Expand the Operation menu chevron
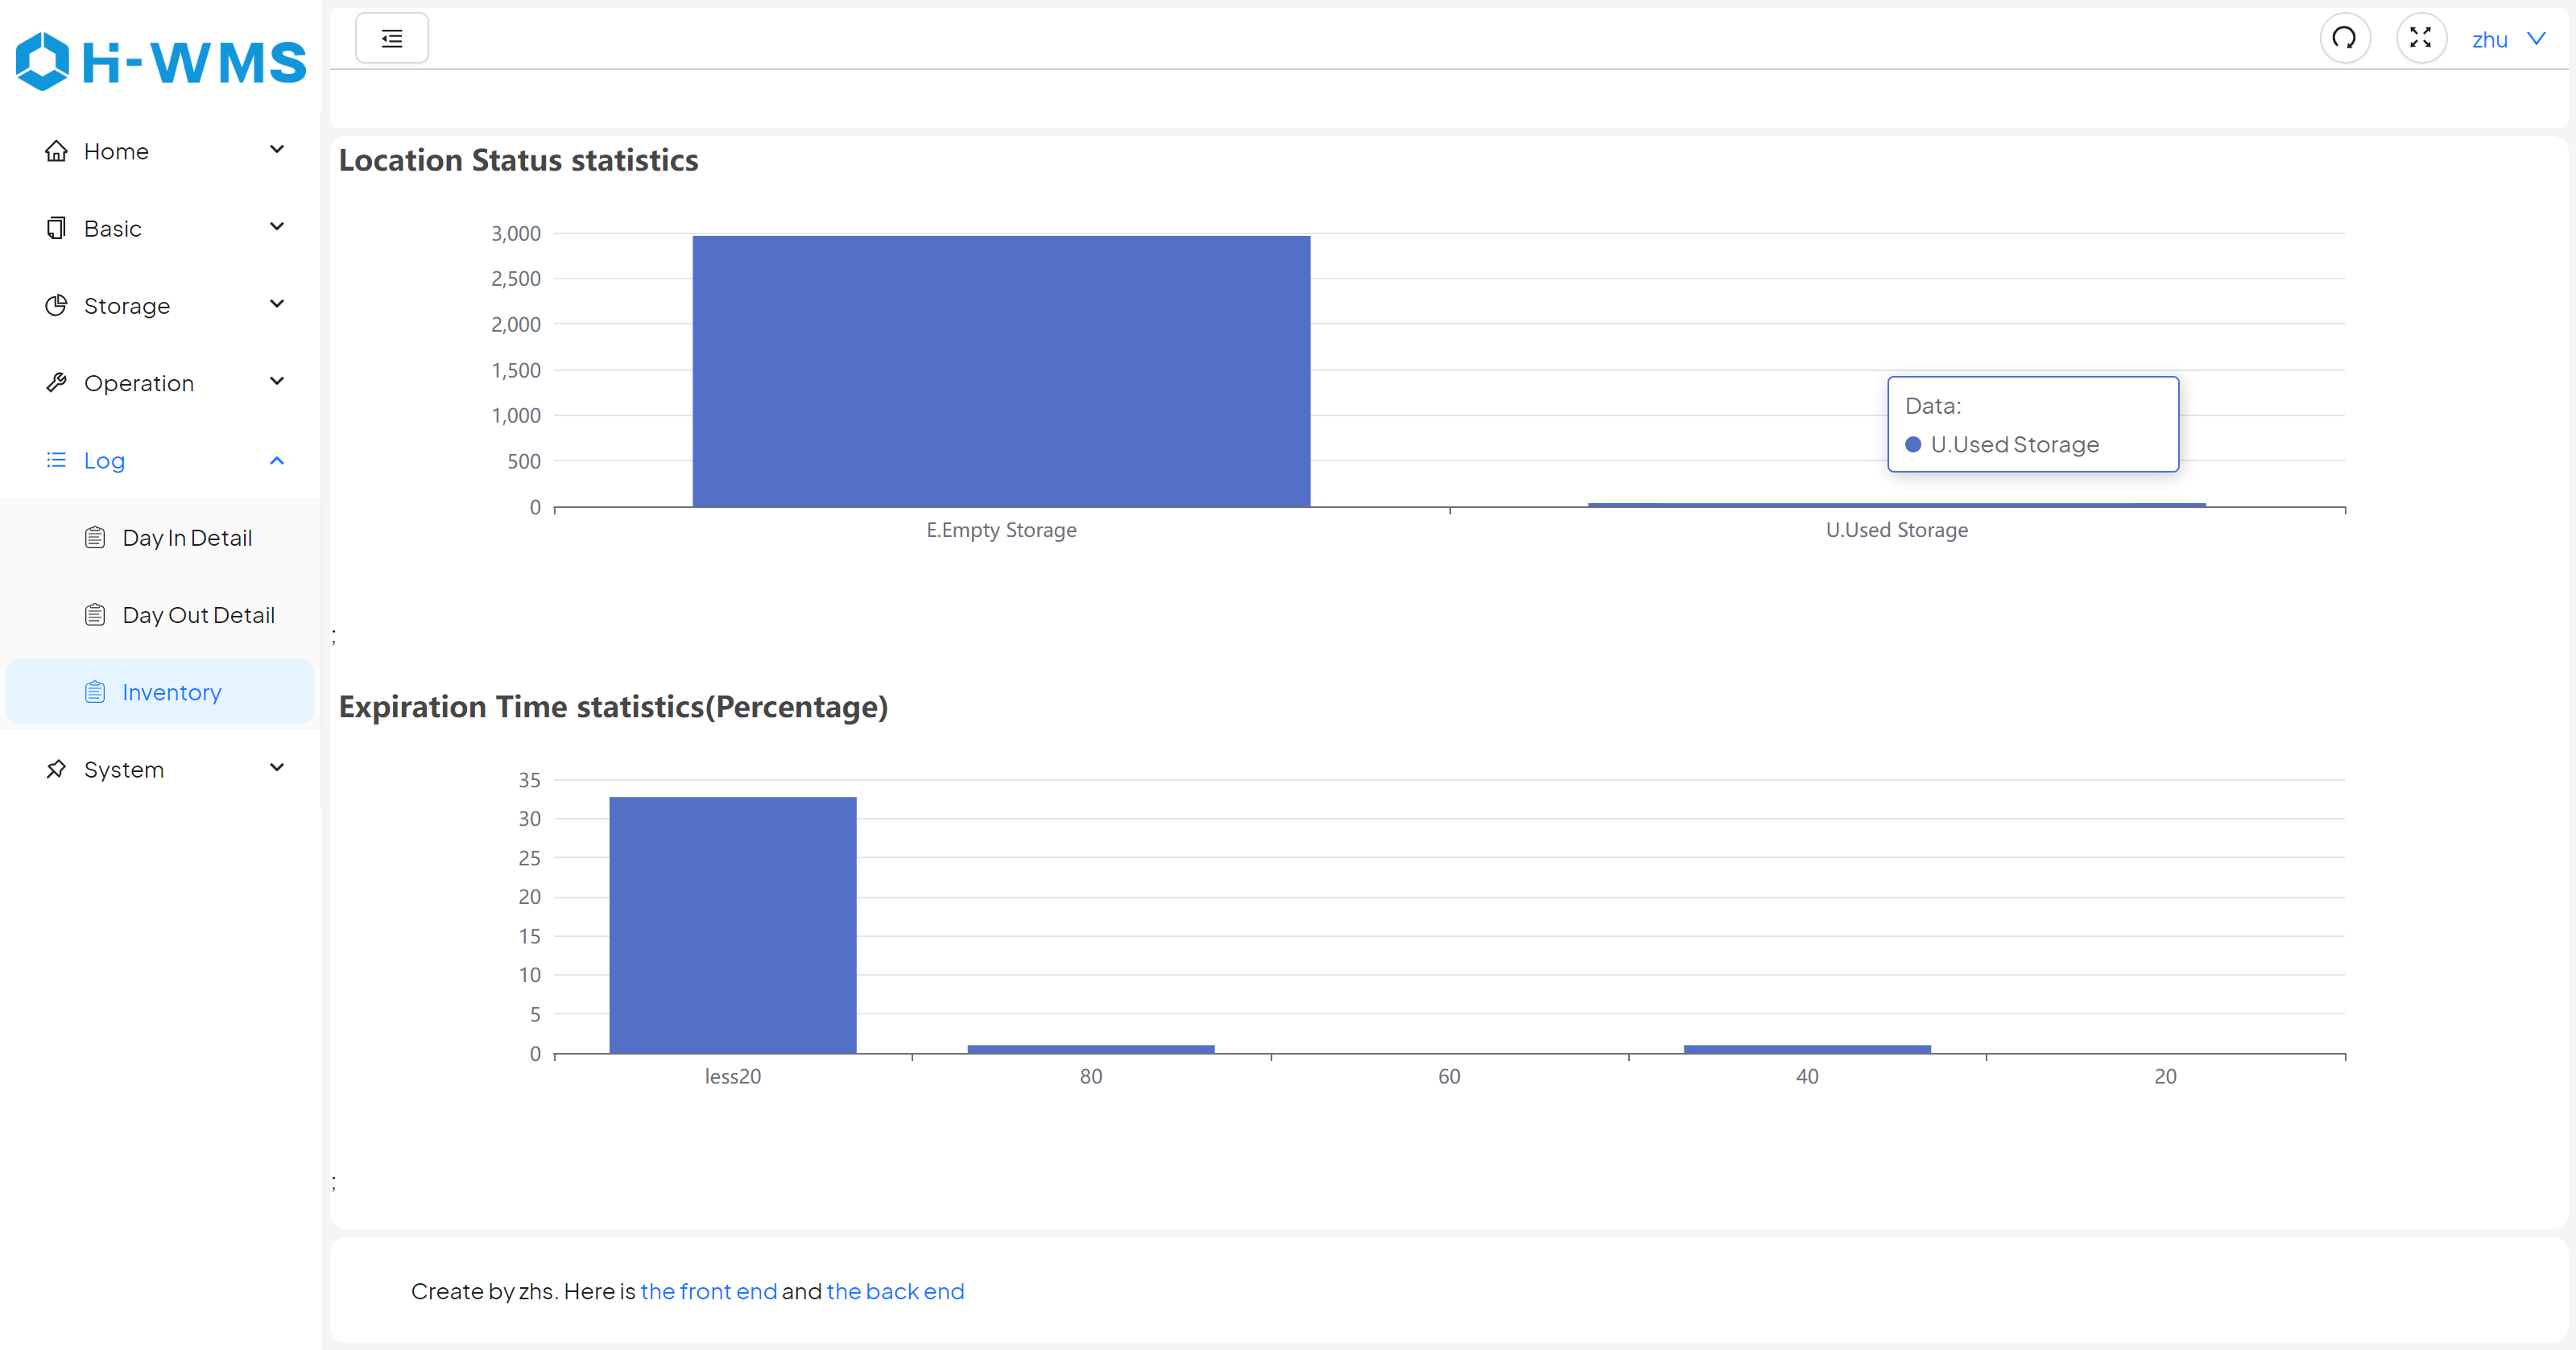 coord(277,382)
